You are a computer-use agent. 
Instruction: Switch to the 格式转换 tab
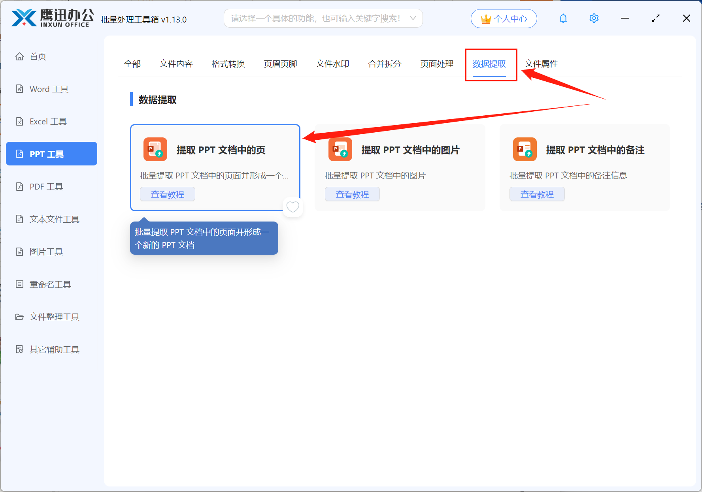[228, 64]
